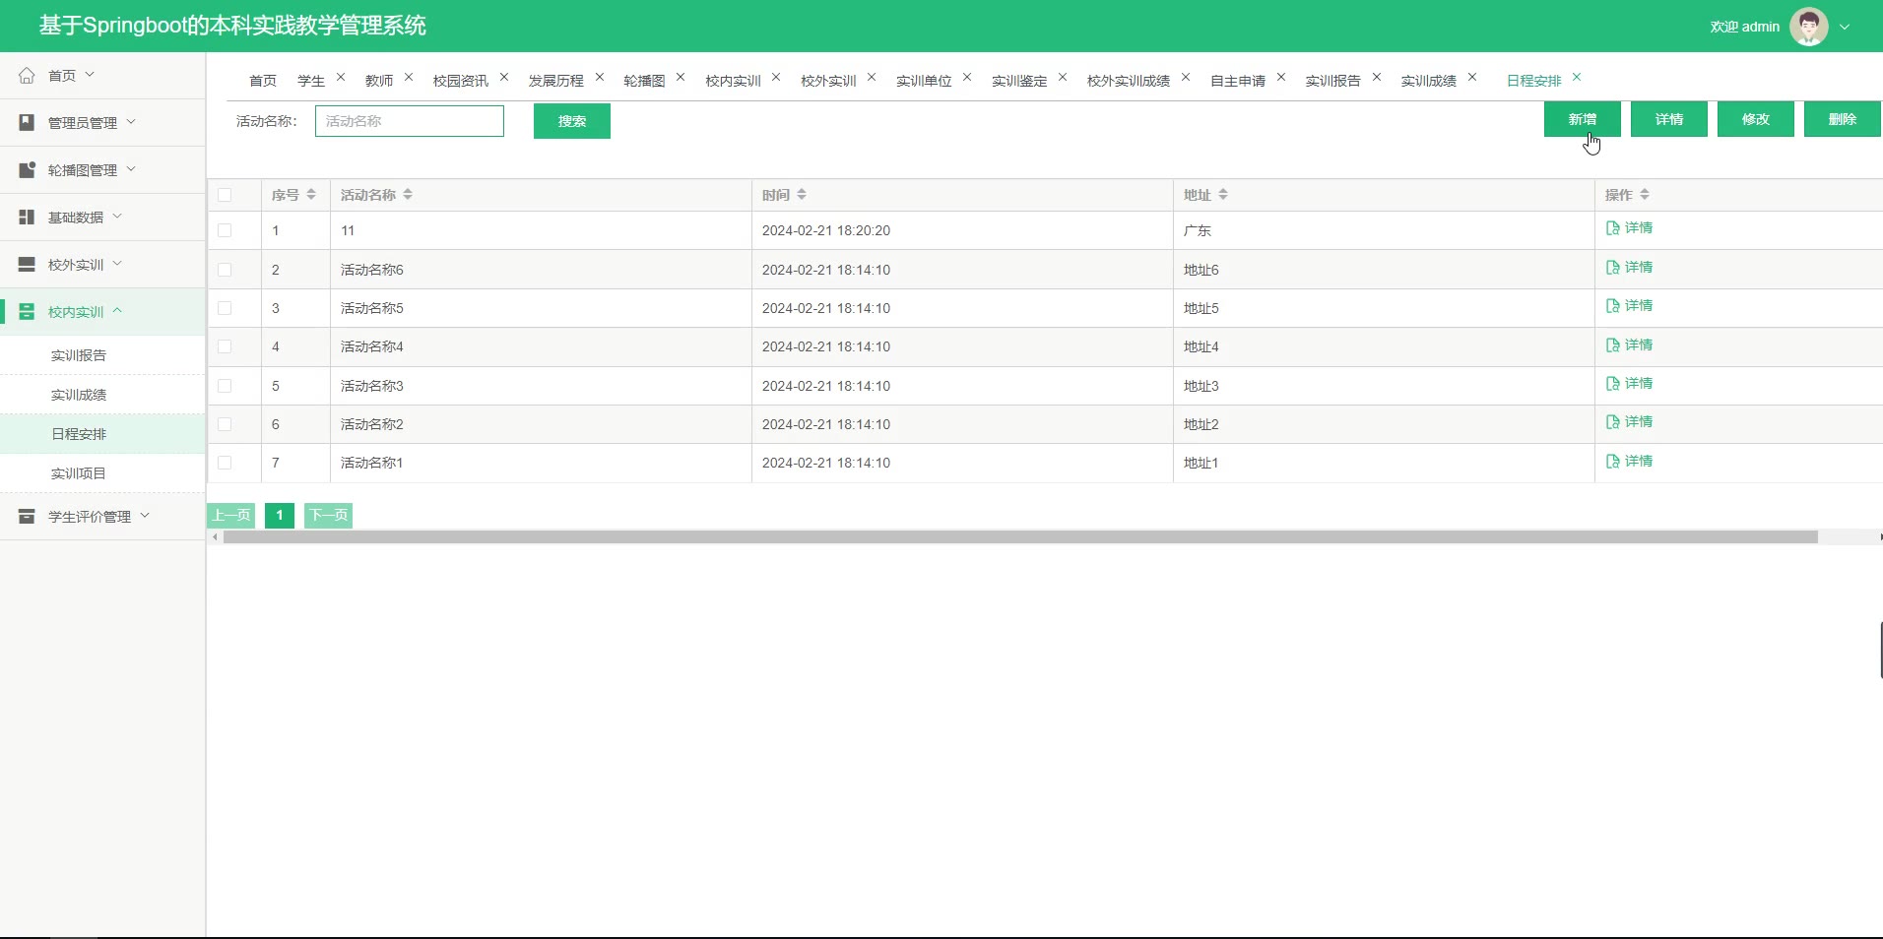Check the row for 活动名称5
The width and height of the screenshot is (1883, 939).
tap(225, 308)
